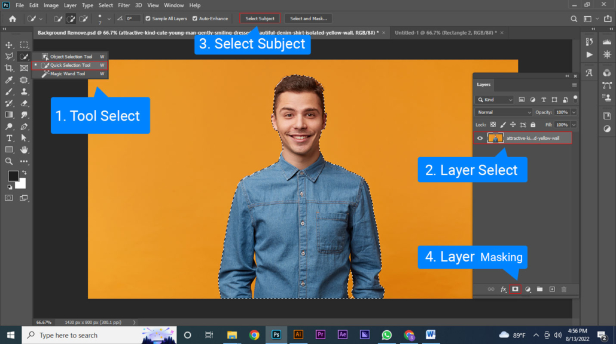Open the layer Opacity dropdown arrow
616x344 pixels.
coord(574,112)
